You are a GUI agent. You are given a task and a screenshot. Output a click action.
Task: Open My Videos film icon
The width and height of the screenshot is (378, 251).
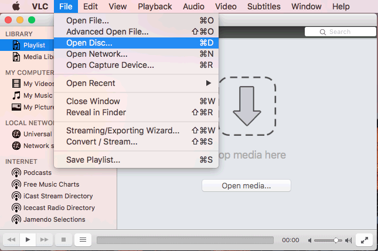16,84
